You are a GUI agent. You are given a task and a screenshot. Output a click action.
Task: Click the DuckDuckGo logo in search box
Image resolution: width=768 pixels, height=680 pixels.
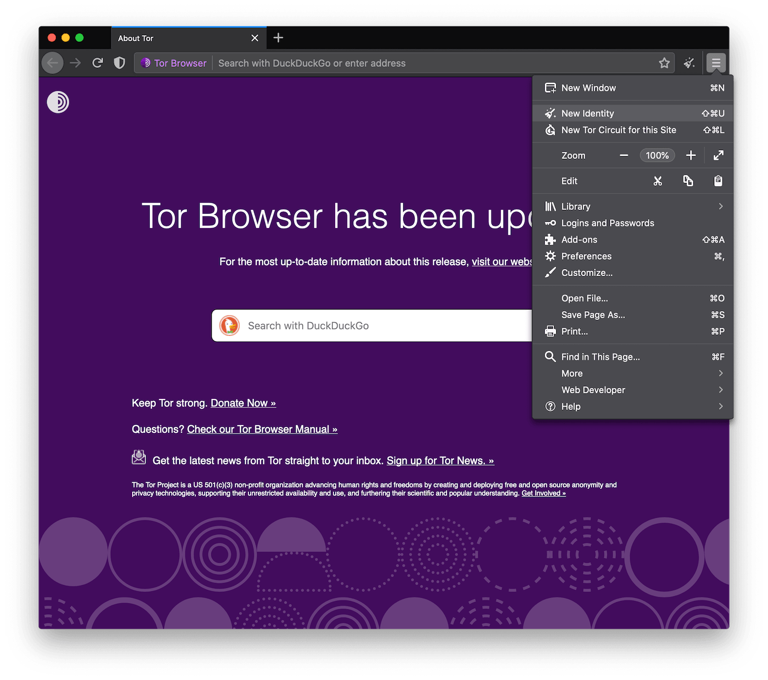pyautogui.click(x=229, y=325)
